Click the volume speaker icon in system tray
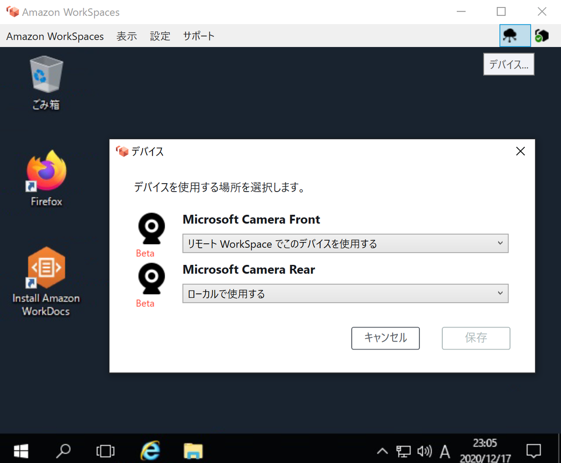 tap(424, 451)
